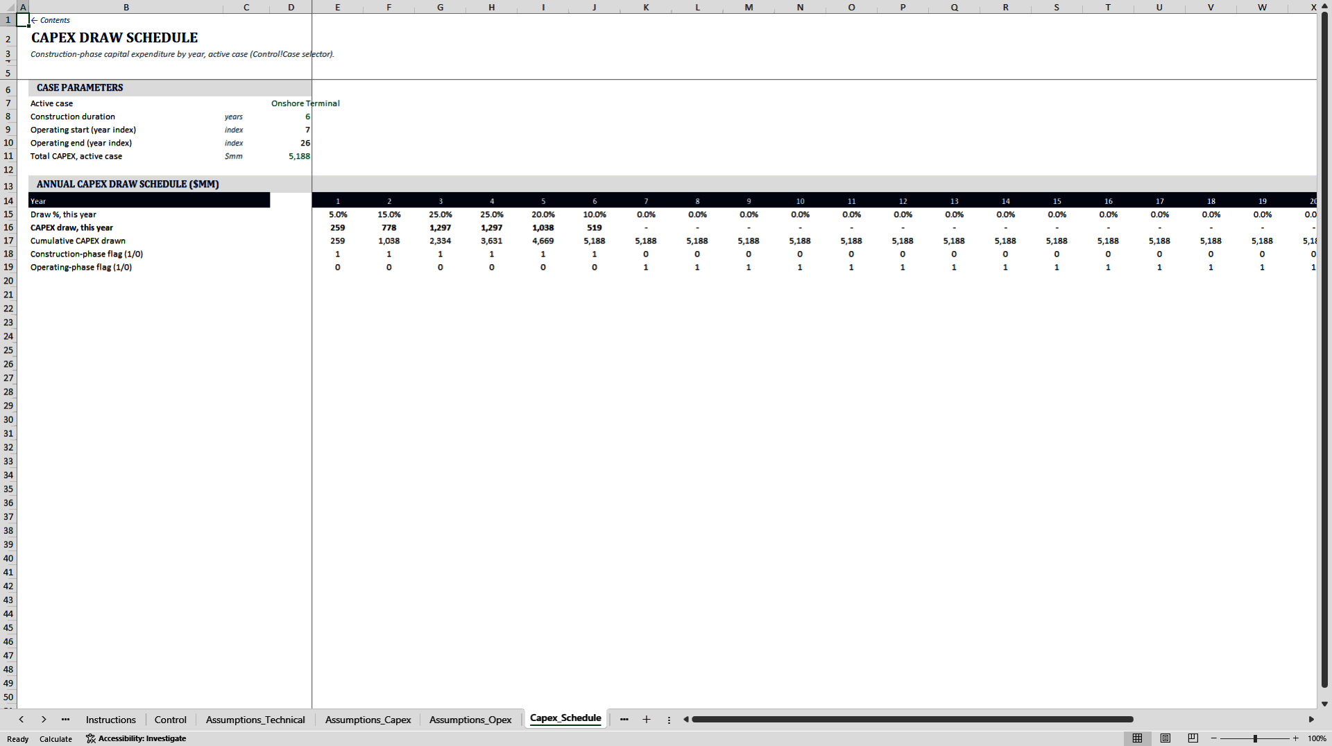Image resolution: width=1332 pixels, height=746 pixels.
Task: Open the Instructions sheet tab
Action: (111, 720)
